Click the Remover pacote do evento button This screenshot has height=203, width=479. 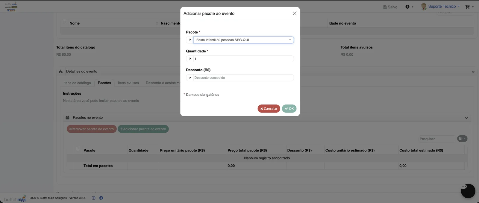[92, 129]
